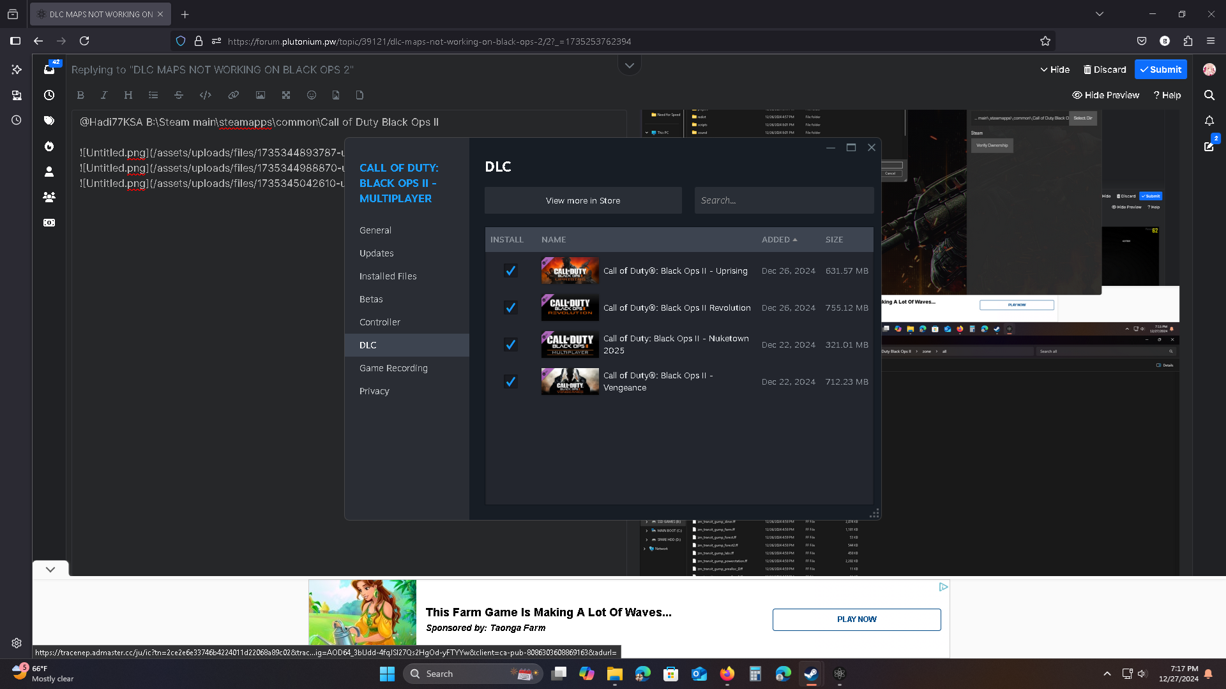Open Popular flame icon in forum sidebar
This screenshot has width=1226, height=689.
49,146
